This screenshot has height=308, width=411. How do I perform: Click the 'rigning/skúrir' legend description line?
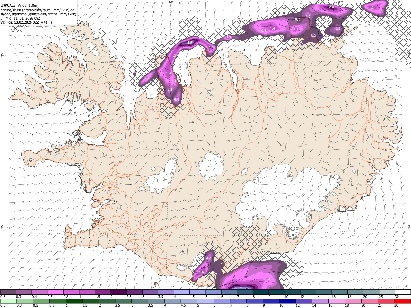pyautogui.click(x=38, y=10)
